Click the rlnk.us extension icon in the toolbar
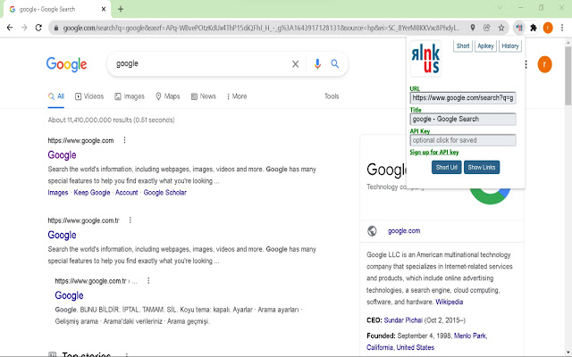Screen dimensions: 572x357 [519, 28]
